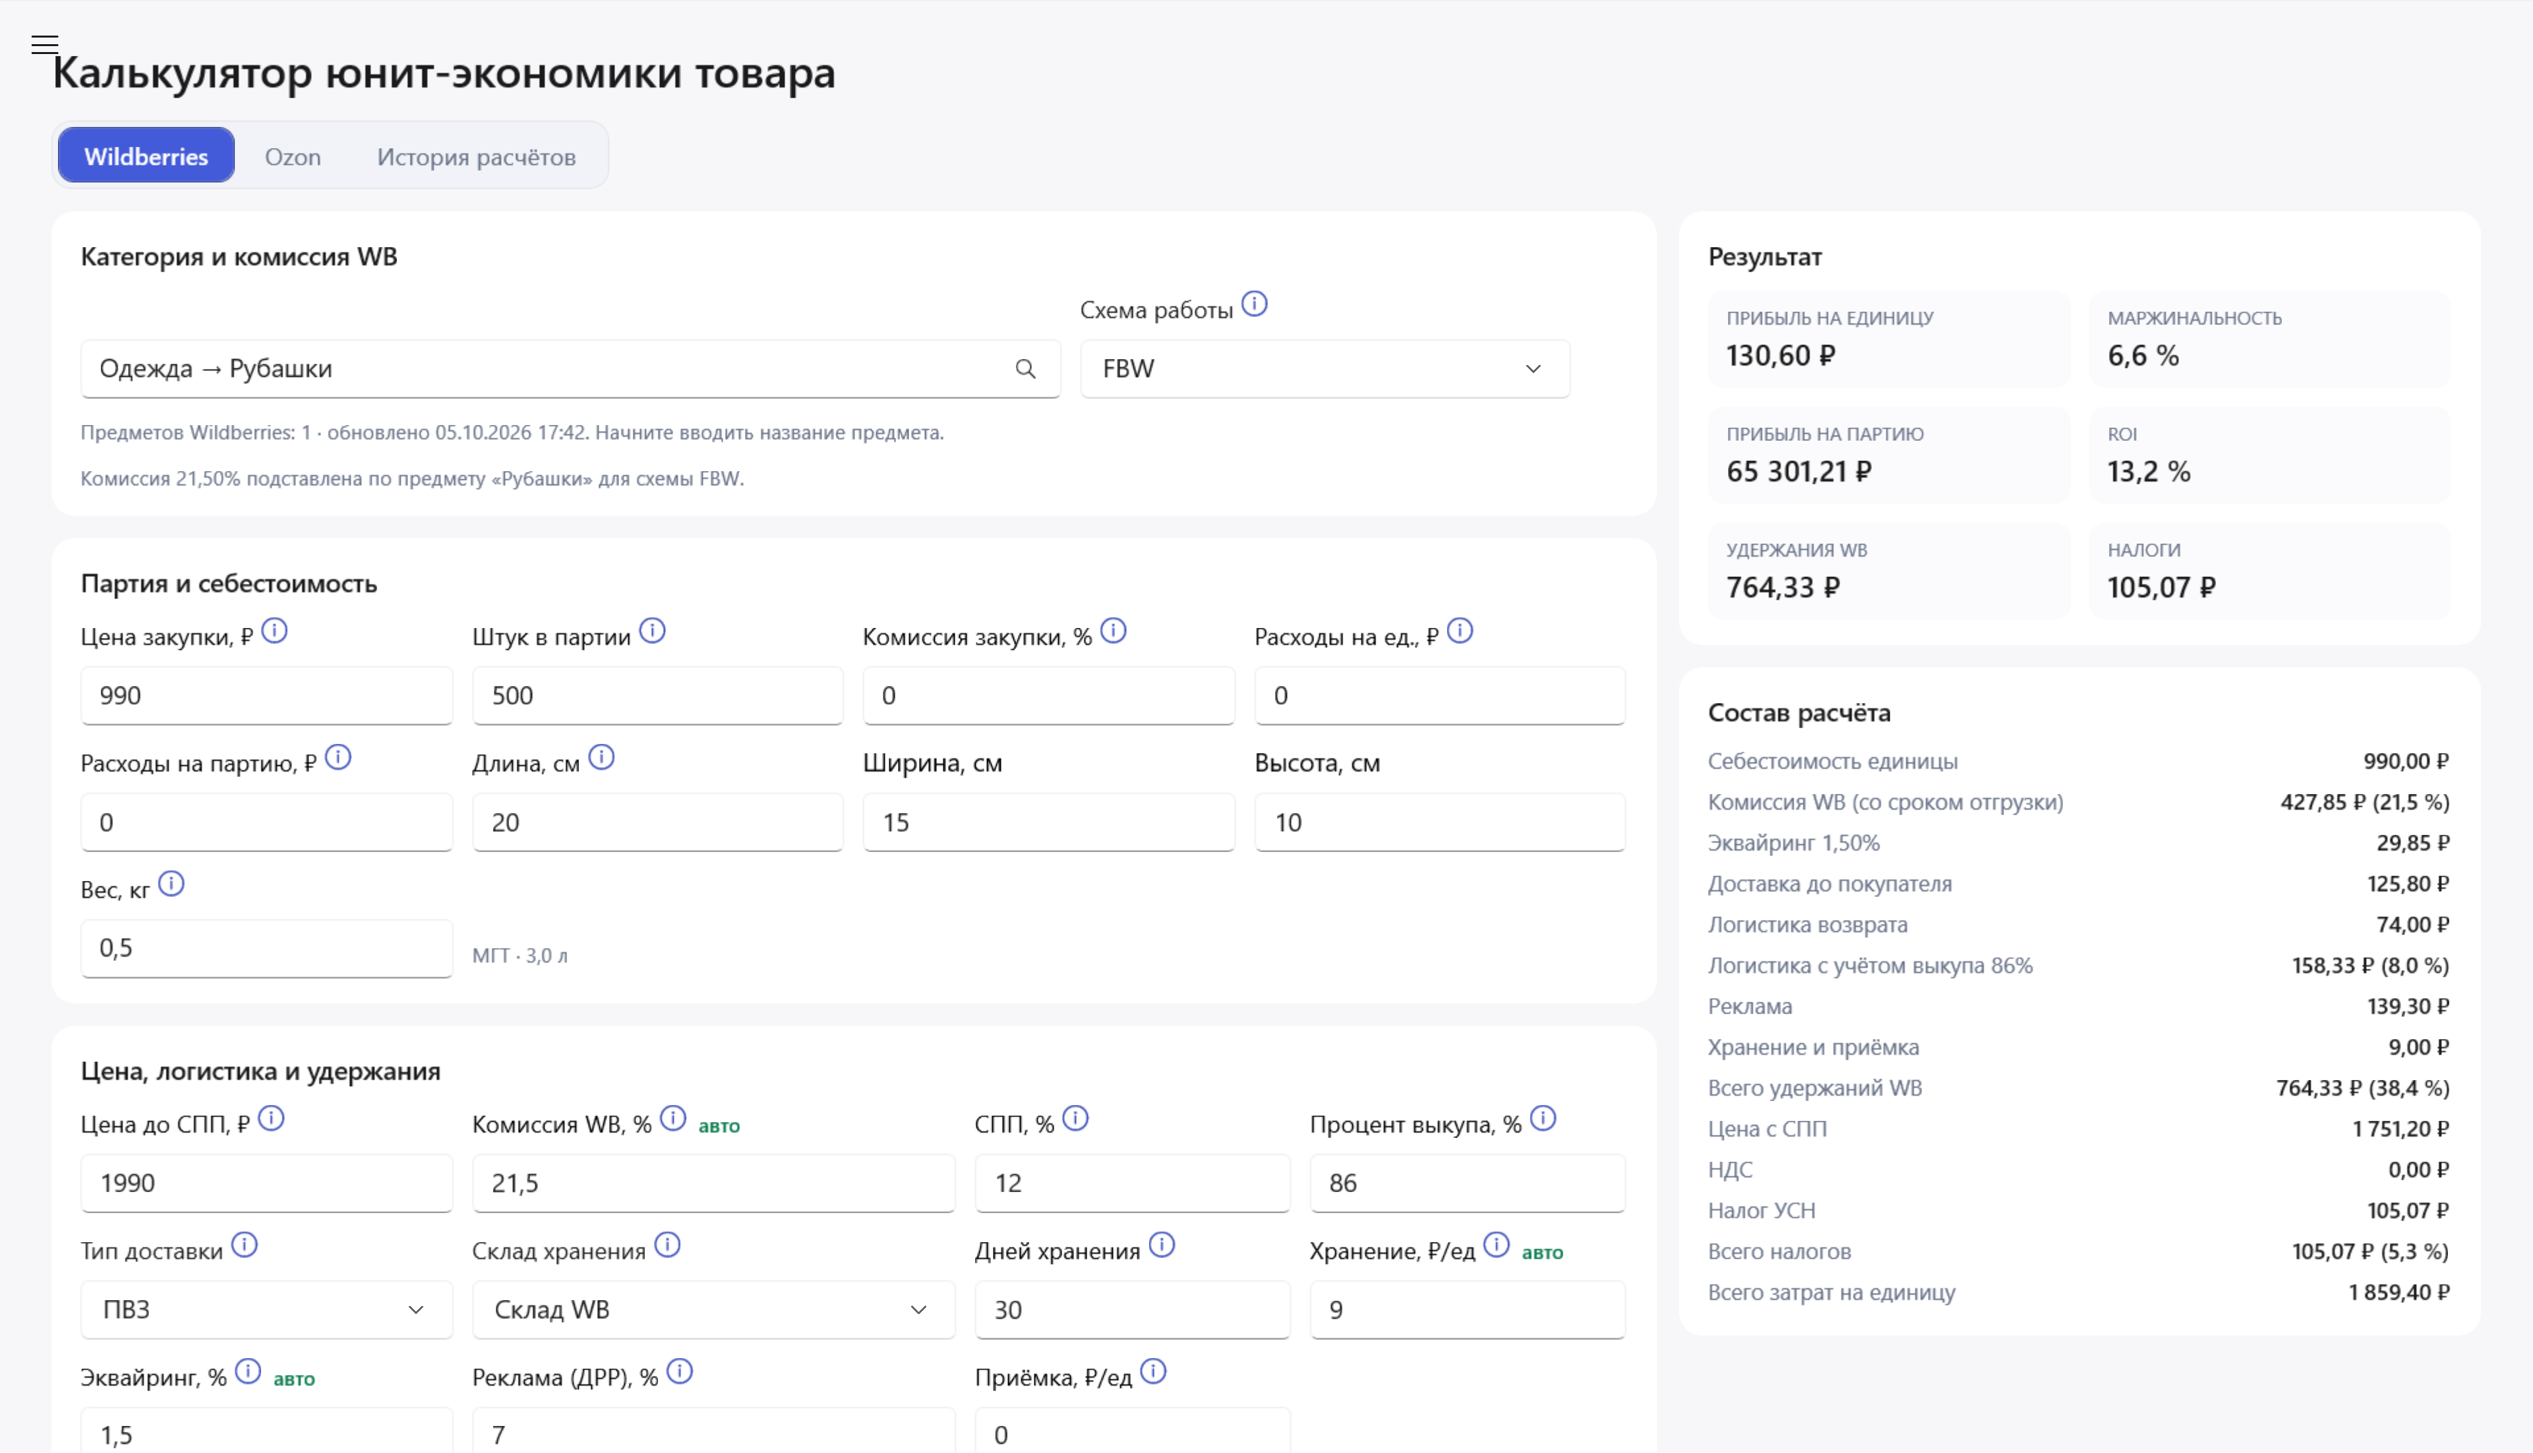
Task: Click the profit value 130,60 ₽
Action: 1781,356
